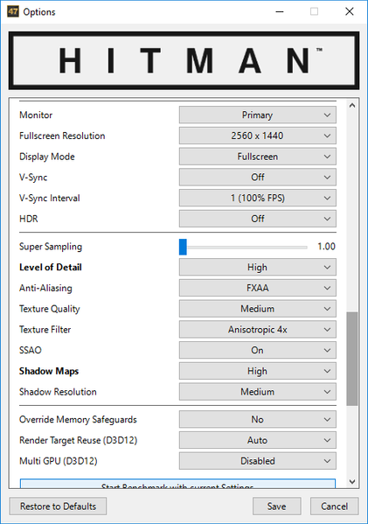Click the Level of Detail label
The height and width of the screenshot is (524, 368).
(51, 268)
